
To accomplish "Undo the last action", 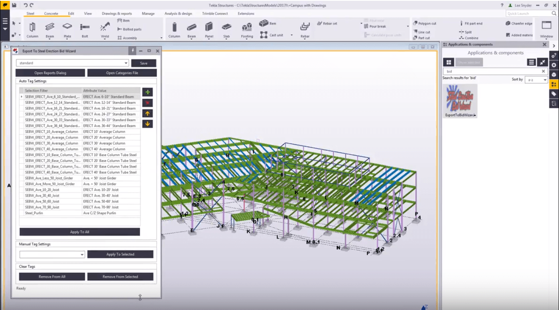I will tap(26, 5).
